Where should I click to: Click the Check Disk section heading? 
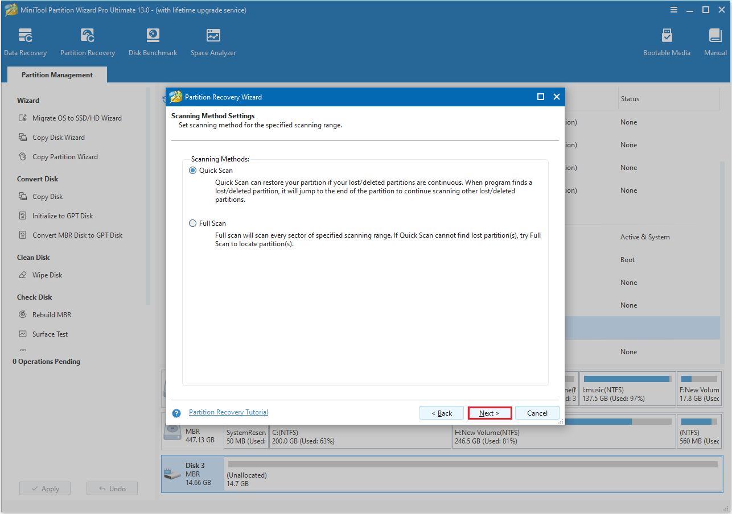click(x=34, y=297)
